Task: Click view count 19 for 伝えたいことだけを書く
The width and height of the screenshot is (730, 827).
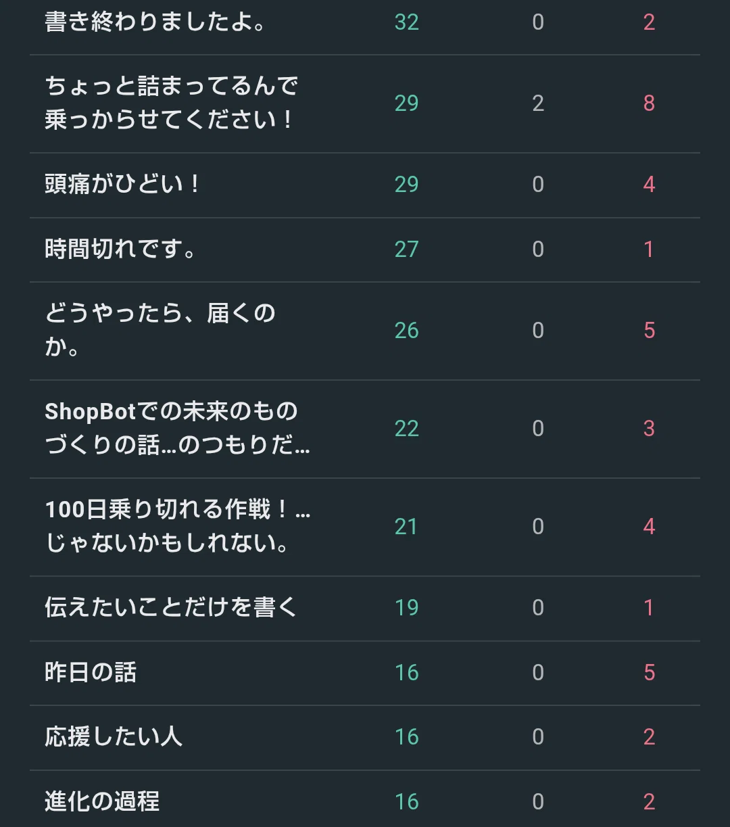Action: click(x=407, y=608)
